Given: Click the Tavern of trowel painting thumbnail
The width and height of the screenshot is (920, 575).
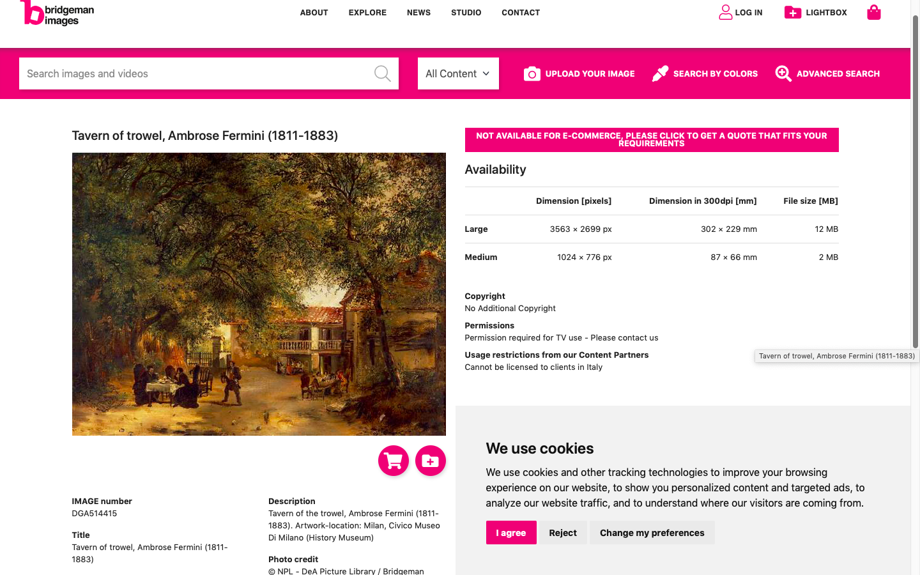Looking at the screenshot, I should [x=259, y=294].
